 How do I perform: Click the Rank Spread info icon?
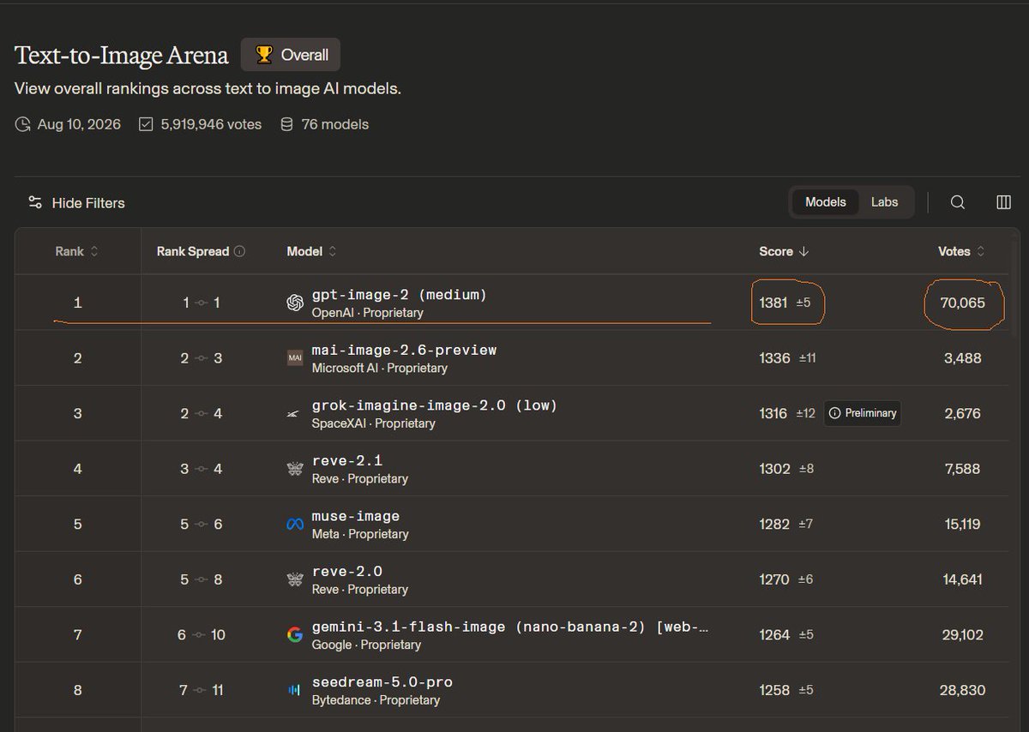point(239,251)
